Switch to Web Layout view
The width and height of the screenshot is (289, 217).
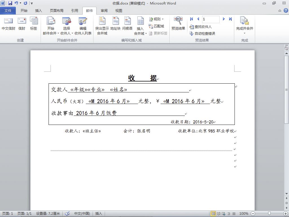tap(224, 214)
